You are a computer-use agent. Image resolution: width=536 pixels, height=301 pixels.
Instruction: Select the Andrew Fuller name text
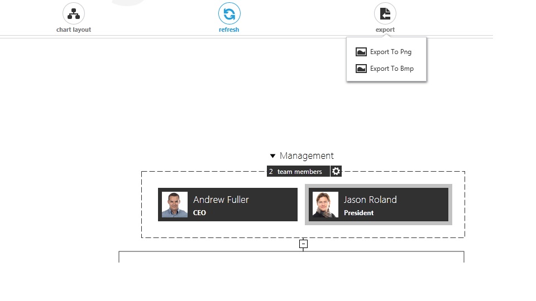[x=221, y=200]
